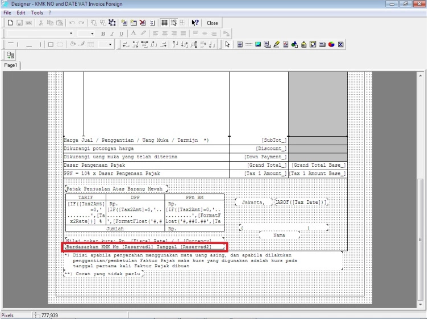Click the Help pointer question-mark icon
The width and height of the screenshot is (429, 320).
[x=195, y=23]
